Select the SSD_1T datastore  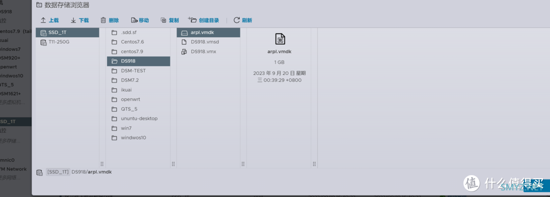[67, 33]
